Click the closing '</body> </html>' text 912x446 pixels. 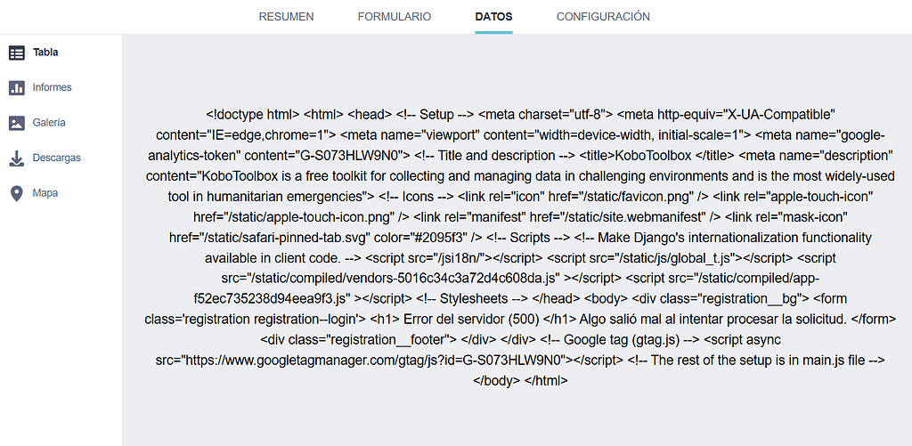[x=520, y=381]
